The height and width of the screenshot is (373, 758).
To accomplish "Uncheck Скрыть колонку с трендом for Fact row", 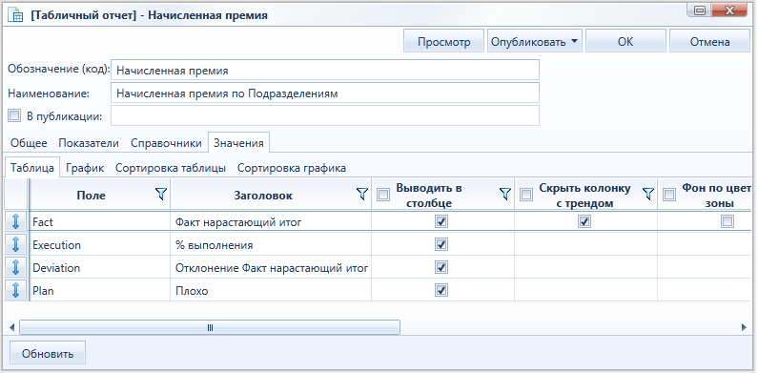I will (x=584, y=222).
